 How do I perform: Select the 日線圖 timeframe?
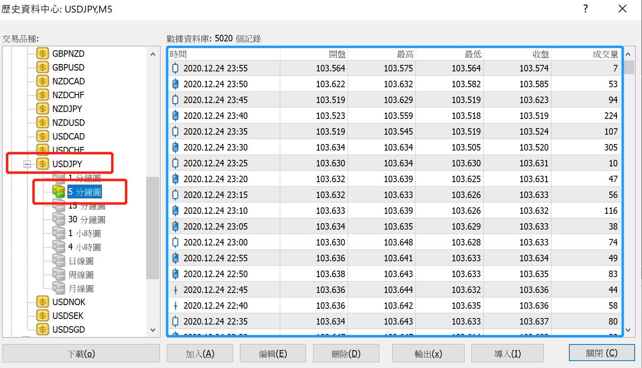(x=81, y=261)
